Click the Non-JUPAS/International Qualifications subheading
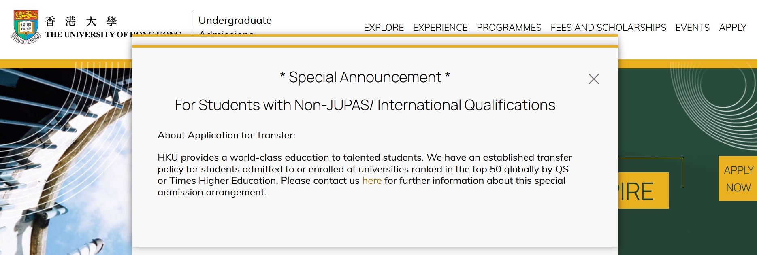The width and height of the screenshot is (757, 255). click(x=365, y=105)
